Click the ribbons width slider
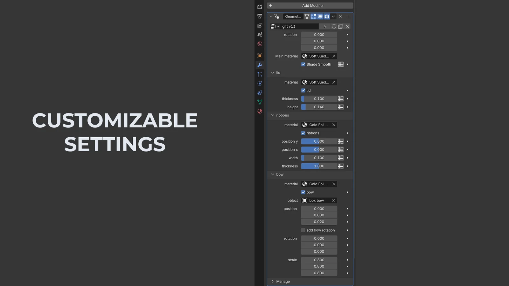 pos(319,158)
